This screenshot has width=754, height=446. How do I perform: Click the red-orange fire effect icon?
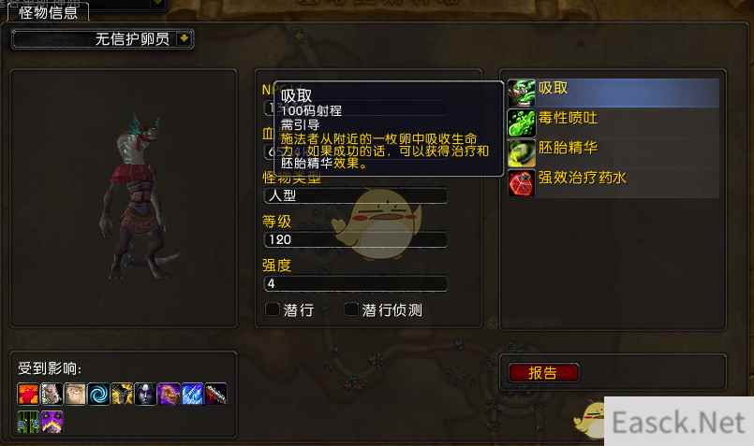28,395
